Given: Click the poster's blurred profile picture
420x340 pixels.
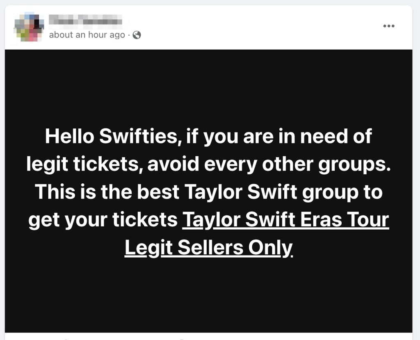Looking at the screenshot, I should [28, 27].
